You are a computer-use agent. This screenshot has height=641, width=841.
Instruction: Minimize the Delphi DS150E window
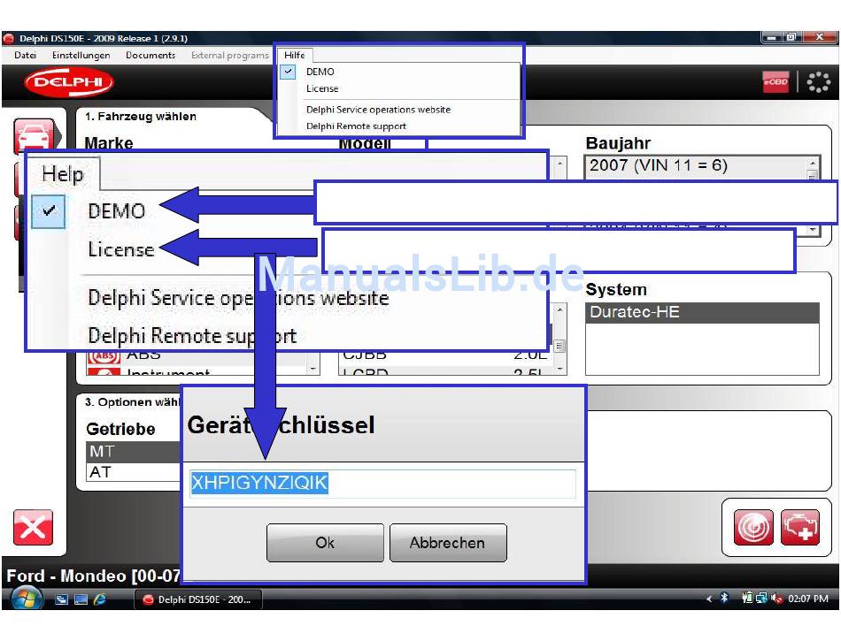tap(772, 37)
